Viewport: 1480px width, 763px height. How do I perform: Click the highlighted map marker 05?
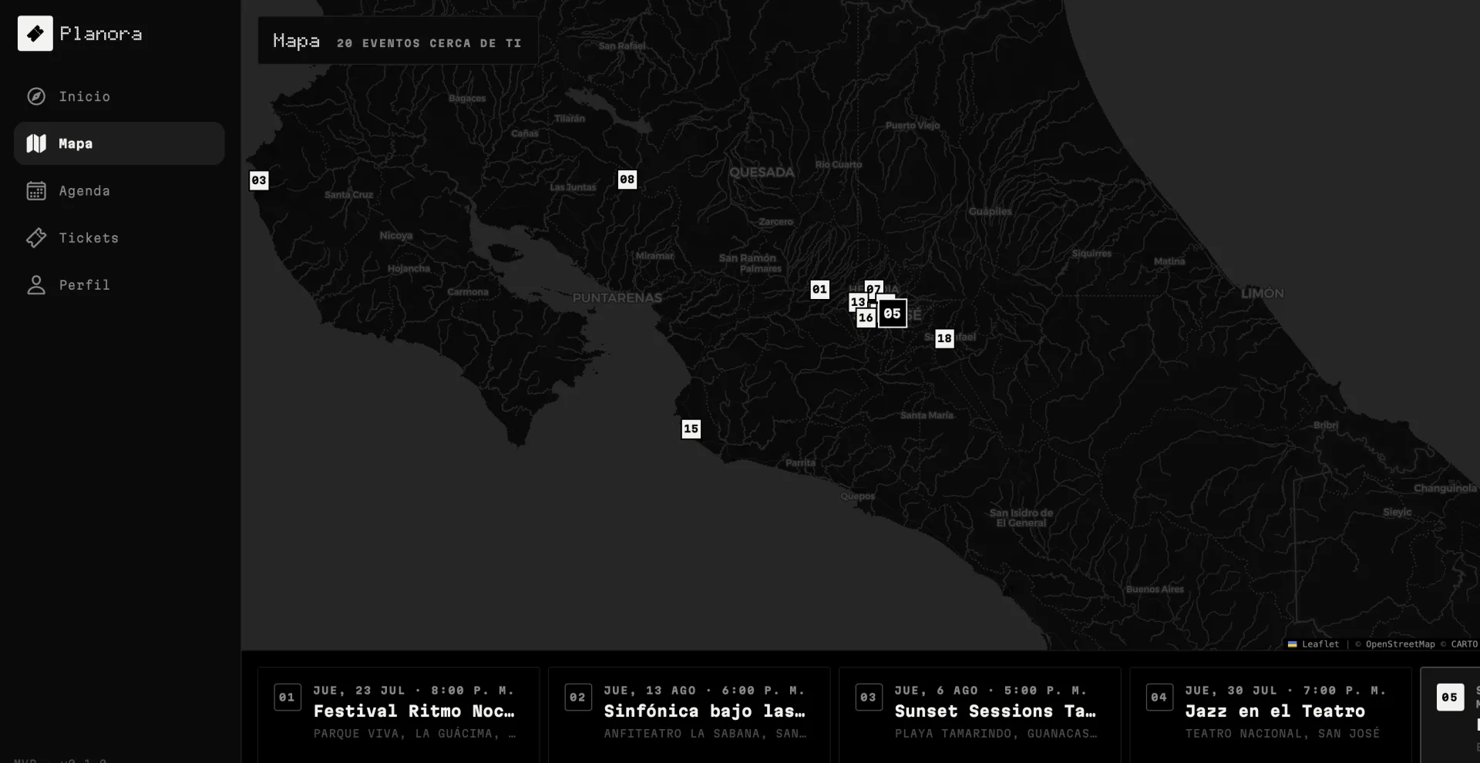(893, 314)
